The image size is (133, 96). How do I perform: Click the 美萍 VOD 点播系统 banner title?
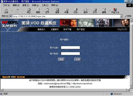pos(39,23)
